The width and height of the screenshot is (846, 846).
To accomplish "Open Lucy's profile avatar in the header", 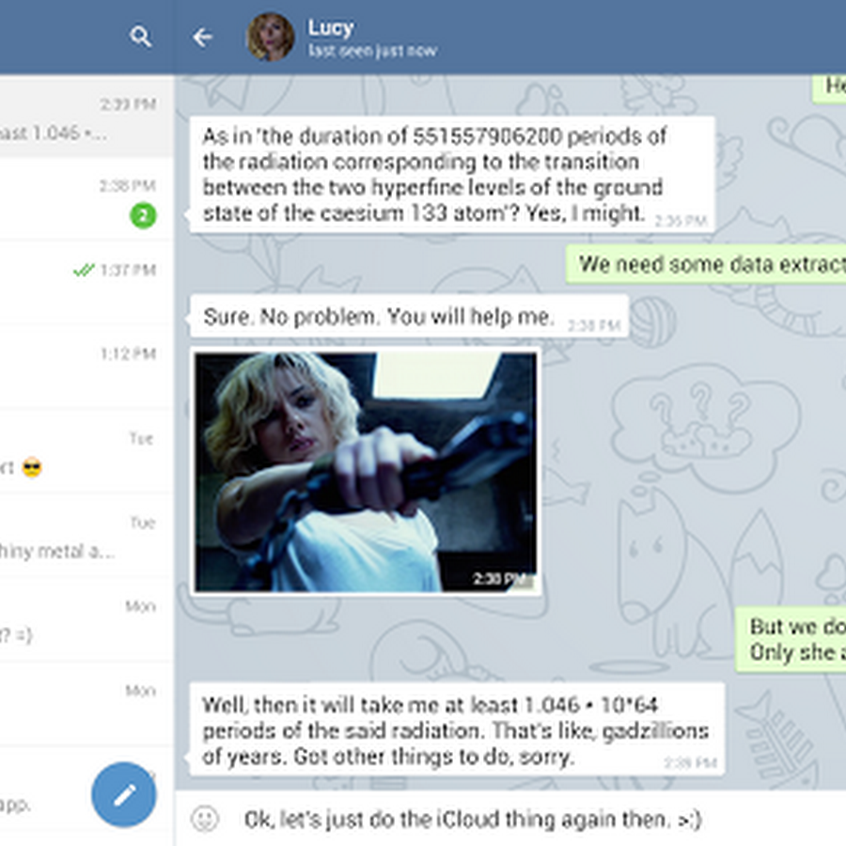I will pos(271,37).
